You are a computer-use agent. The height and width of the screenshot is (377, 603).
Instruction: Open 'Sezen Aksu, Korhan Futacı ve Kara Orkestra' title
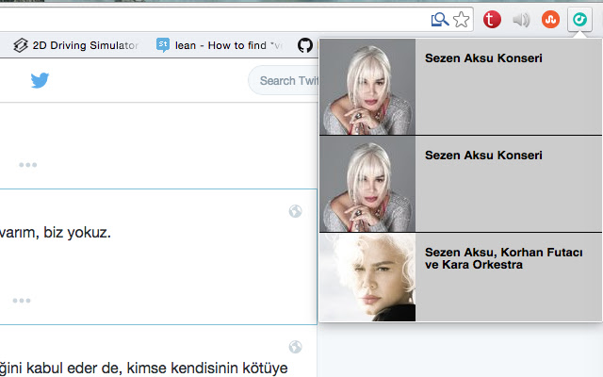[x=504, y=258]
